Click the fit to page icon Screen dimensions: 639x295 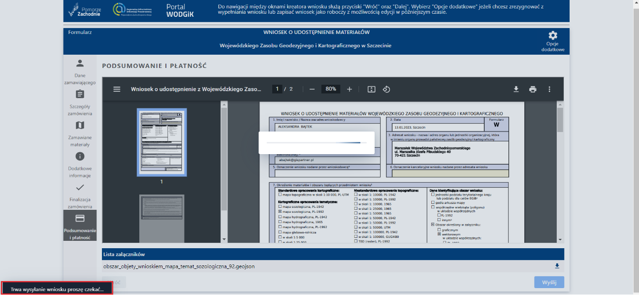tap(372, 89)
